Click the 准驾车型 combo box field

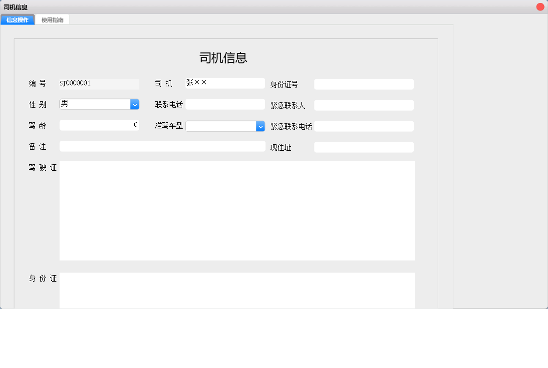225,126
